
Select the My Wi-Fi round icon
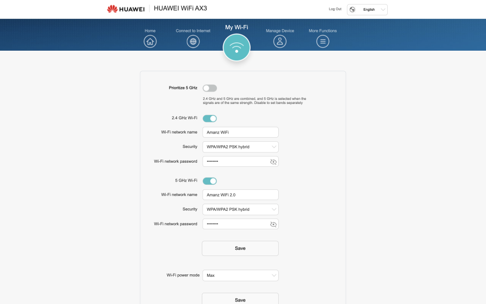coord(236,48)
